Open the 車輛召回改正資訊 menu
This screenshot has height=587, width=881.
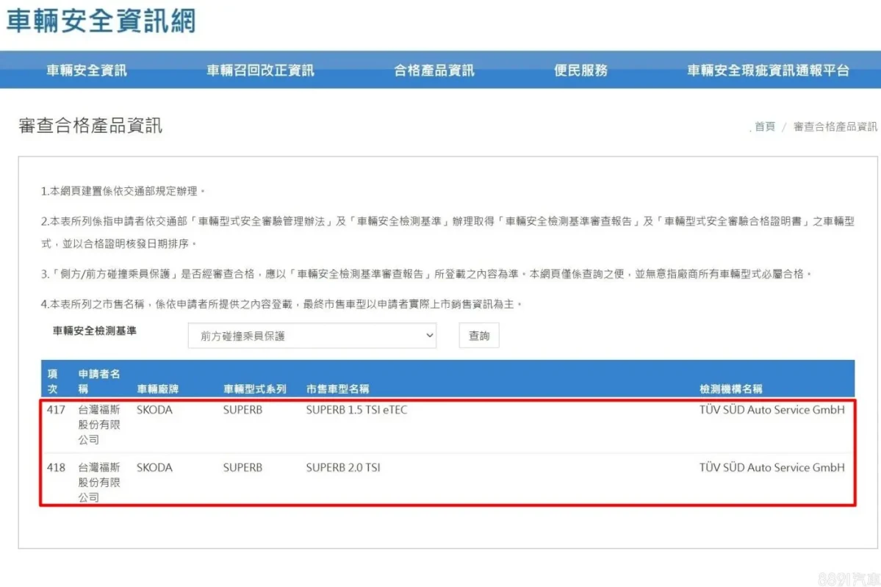(x=260, y=71)
